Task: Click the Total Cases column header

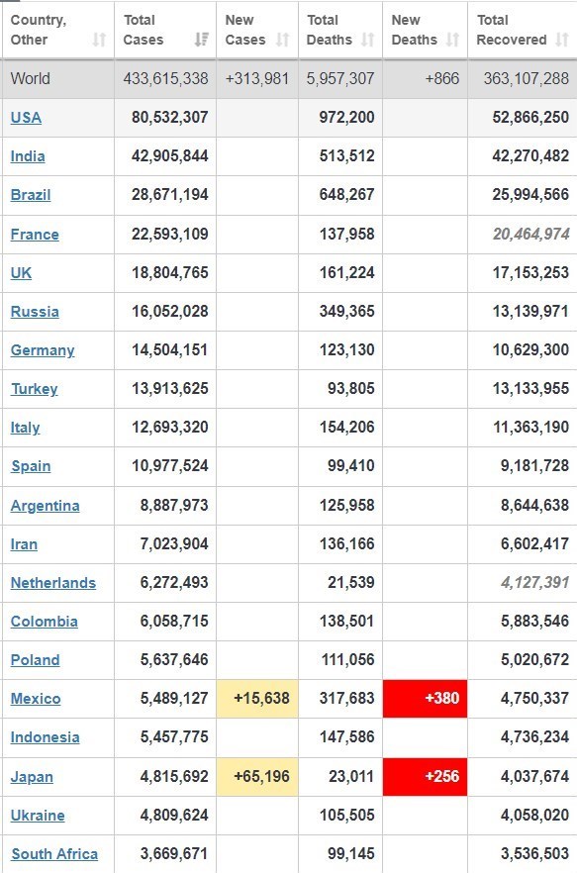Action: pos(165,30)
